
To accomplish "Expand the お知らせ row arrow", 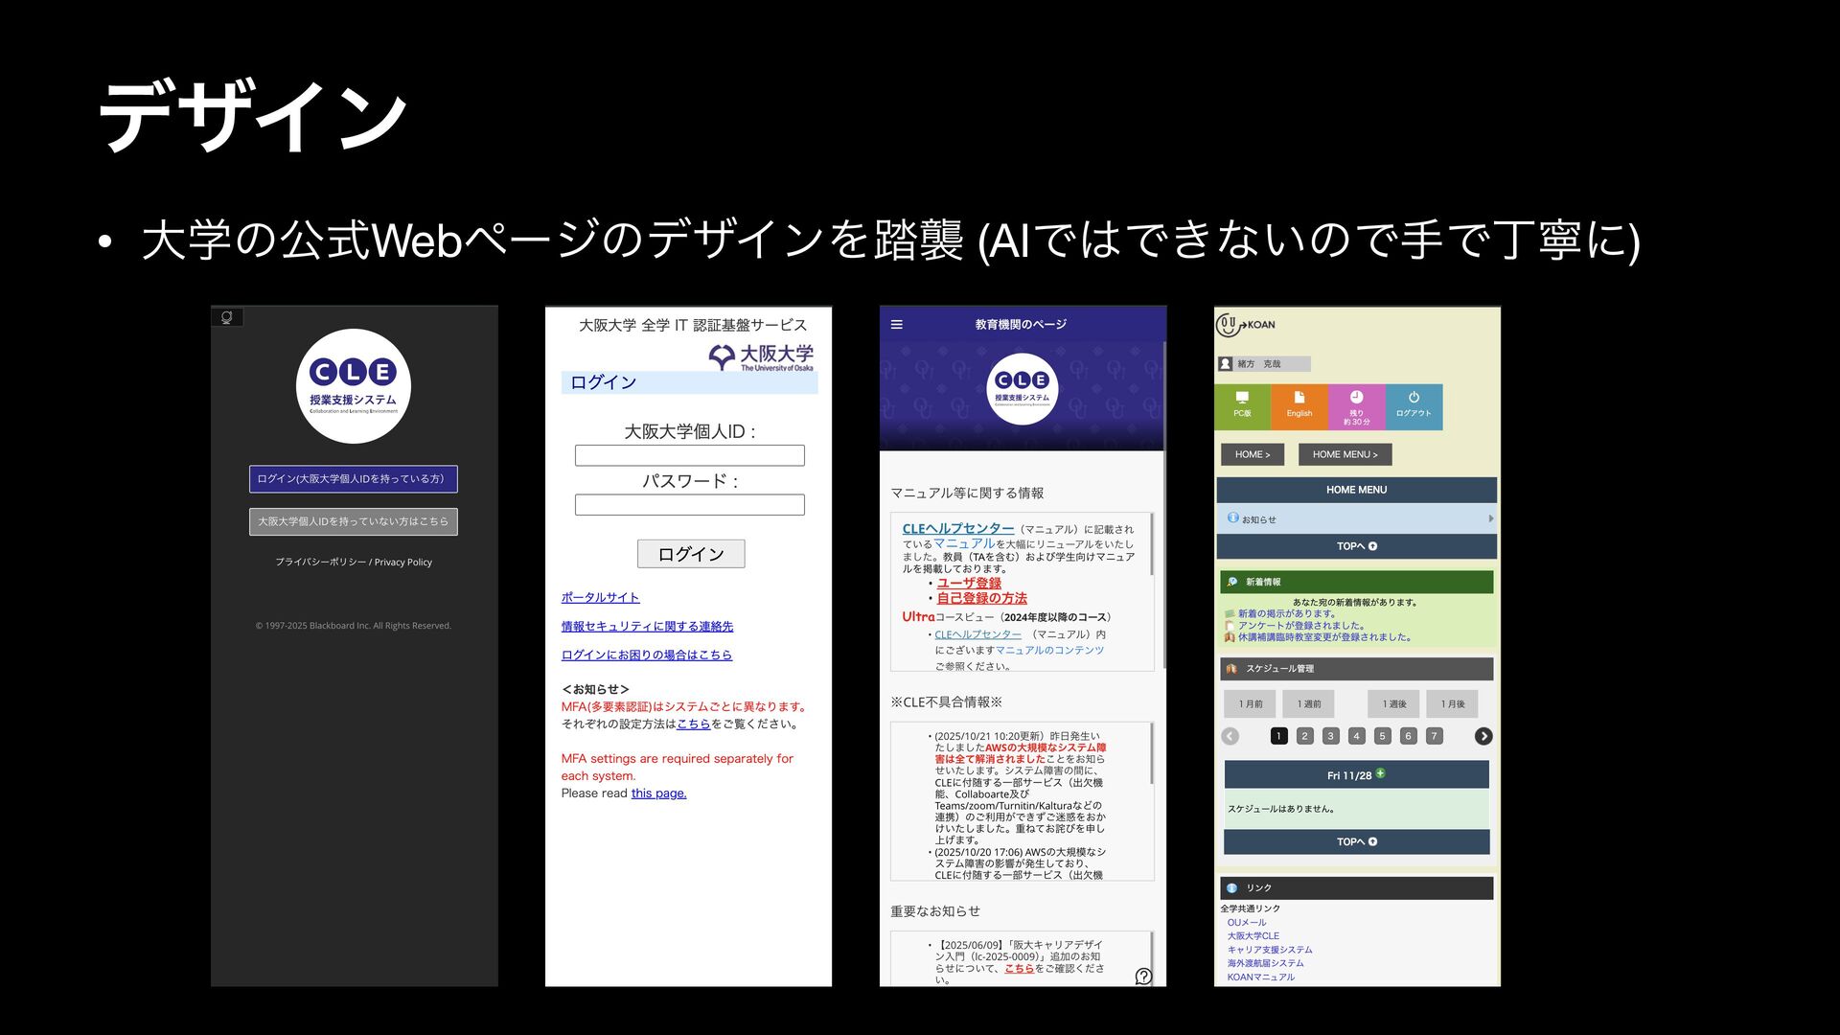I will [x=1490, y=518].
